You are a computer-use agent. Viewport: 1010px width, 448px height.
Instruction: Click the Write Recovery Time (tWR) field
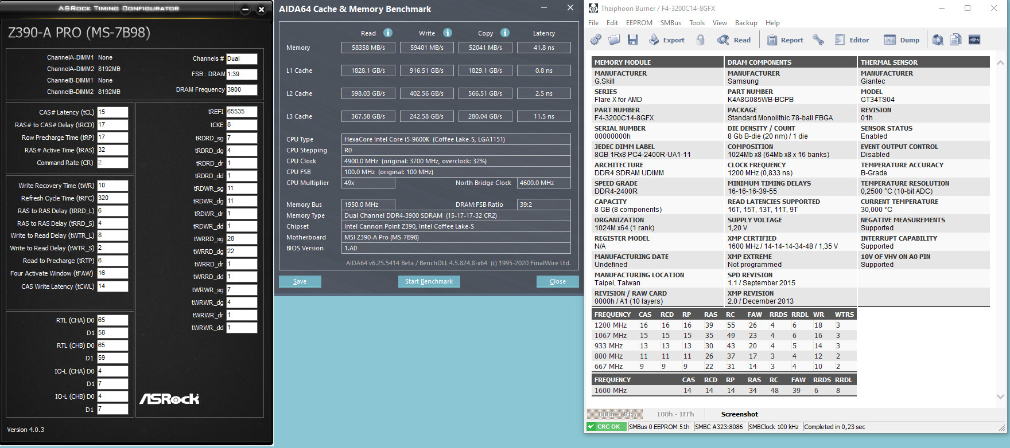[112, 186]
